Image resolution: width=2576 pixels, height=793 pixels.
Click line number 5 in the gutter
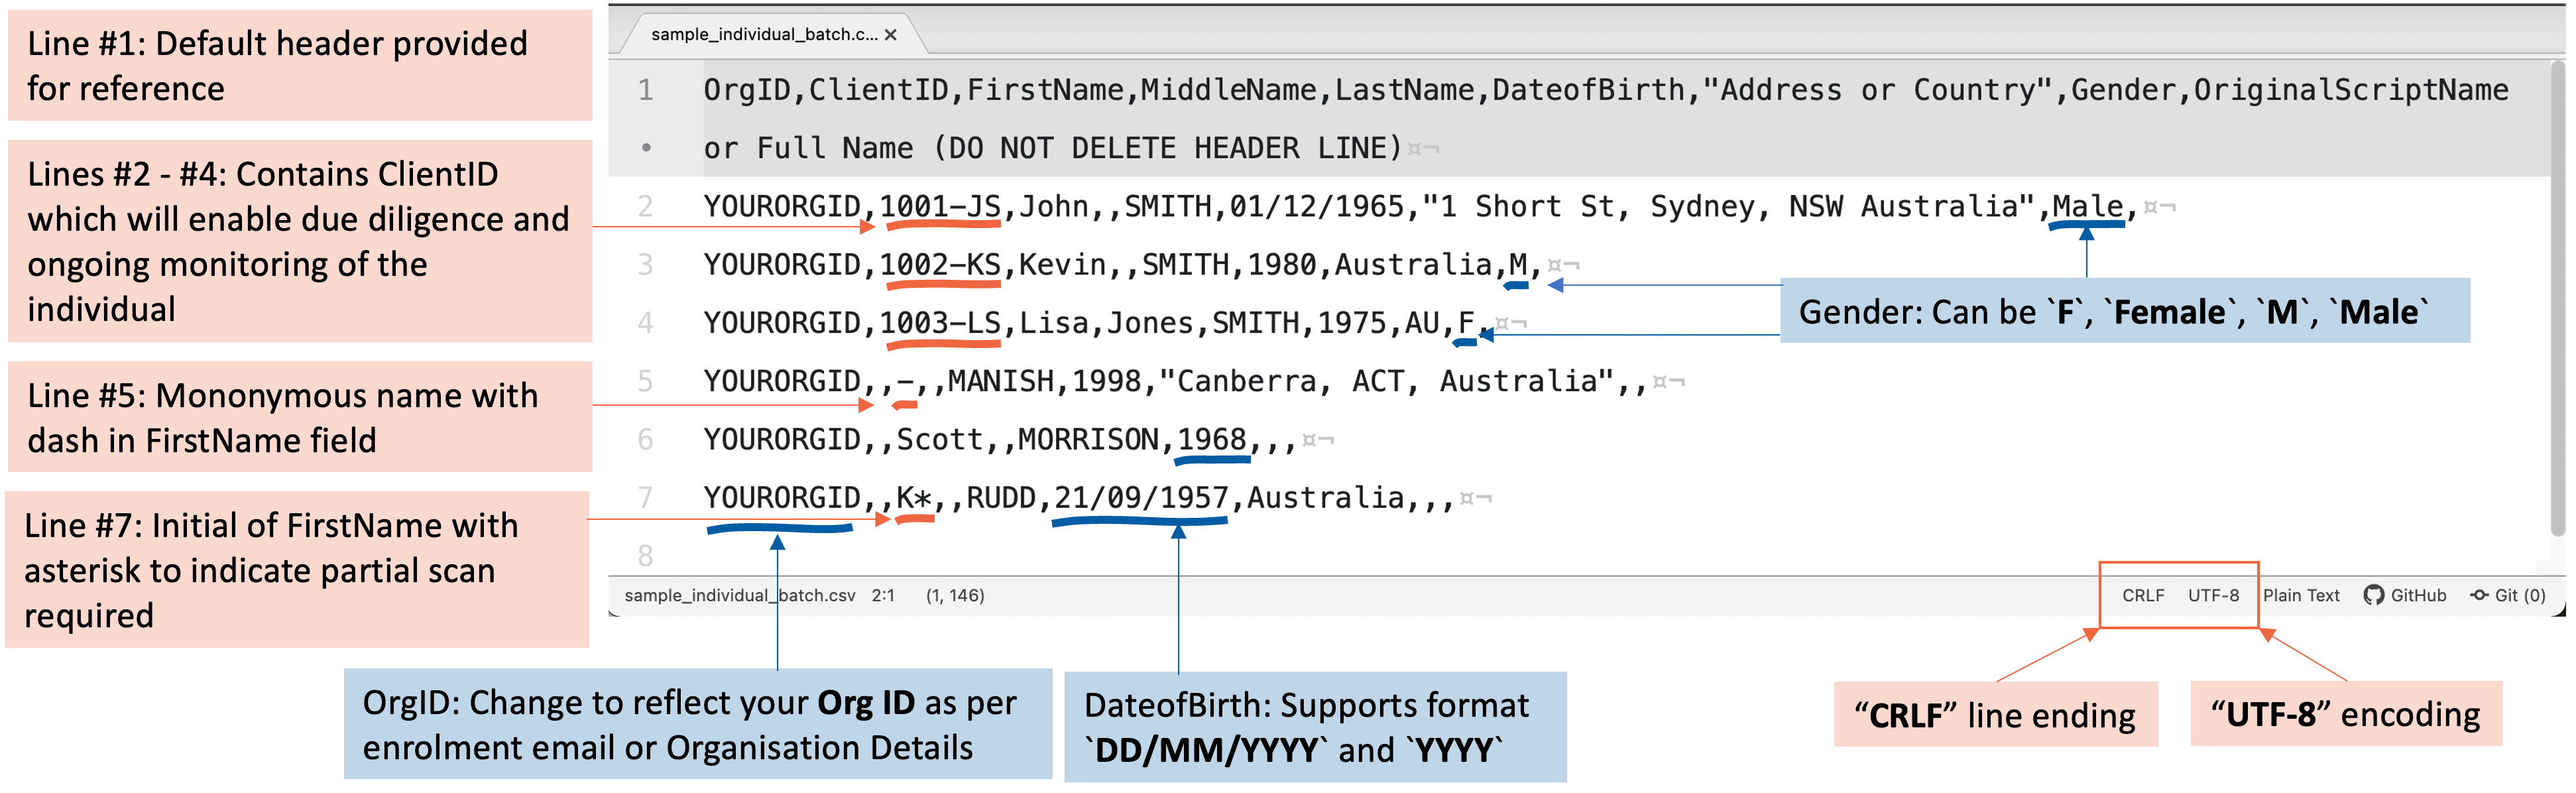coord(647,380)
